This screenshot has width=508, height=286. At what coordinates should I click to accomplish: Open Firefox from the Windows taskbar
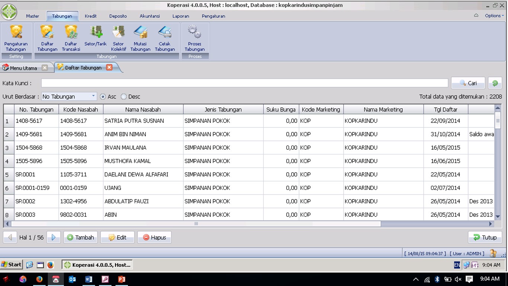[x=39, y=279]
